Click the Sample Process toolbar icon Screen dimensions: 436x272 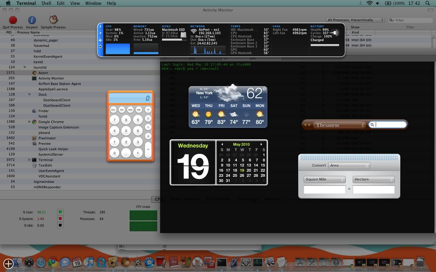point(53,20)
